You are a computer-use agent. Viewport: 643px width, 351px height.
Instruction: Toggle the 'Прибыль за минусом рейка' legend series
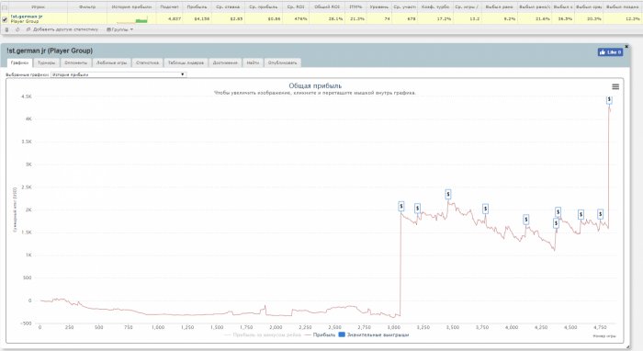point(263,335)
